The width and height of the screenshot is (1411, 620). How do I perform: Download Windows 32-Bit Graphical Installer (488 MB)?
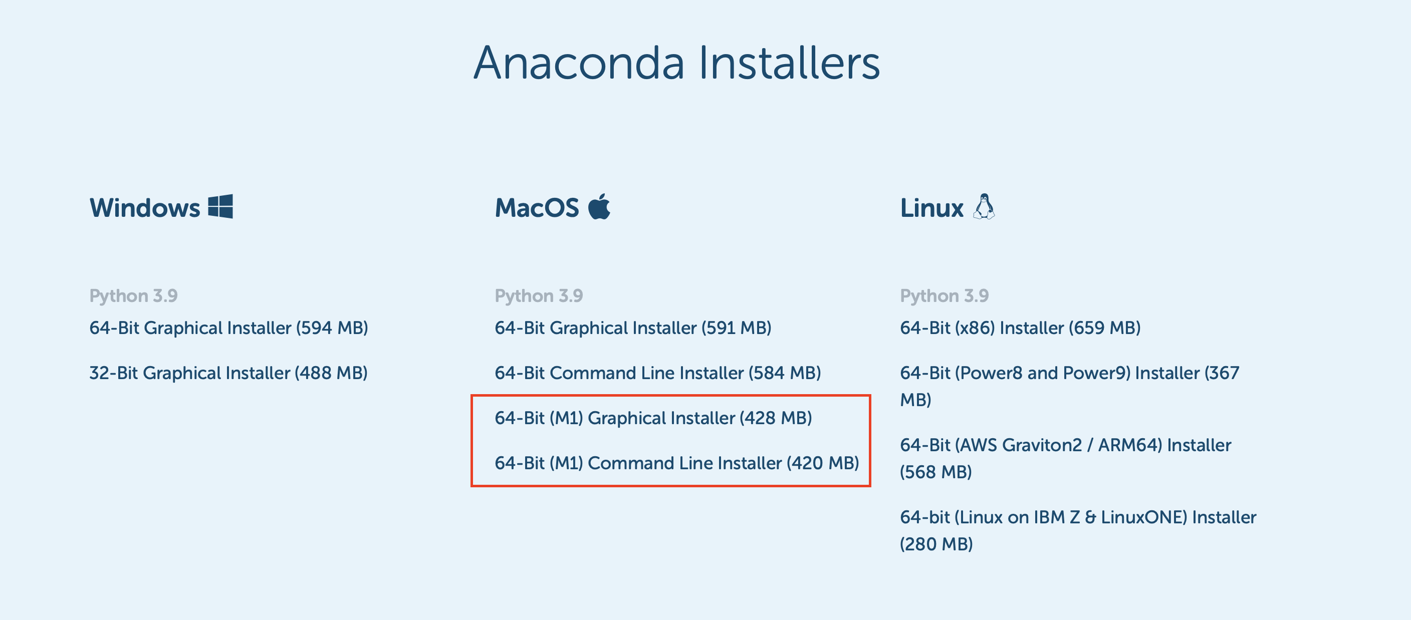(x=228, y=373)
